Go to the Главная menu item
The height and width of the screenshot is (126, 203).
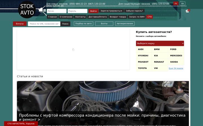pyautogui.click(x=52, y=17)
